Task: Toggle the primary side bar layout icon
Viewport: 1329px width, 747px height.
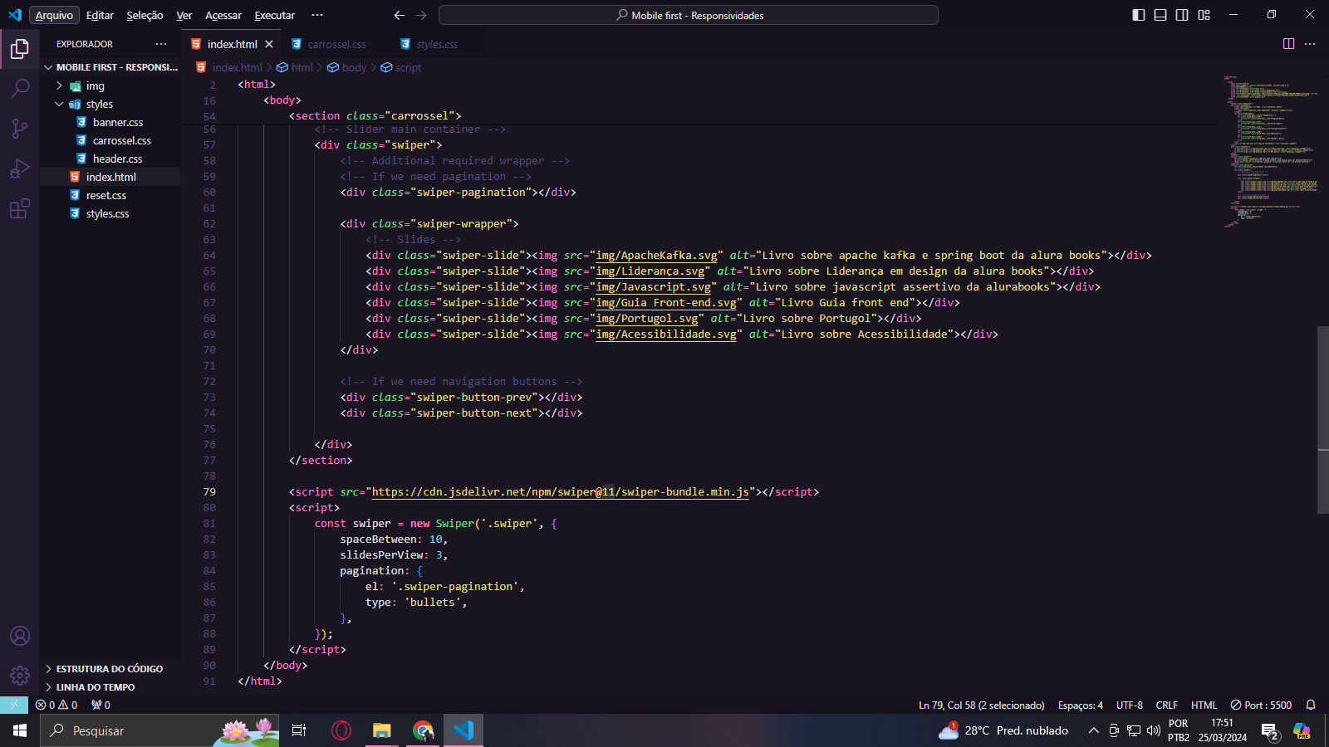Action: click(x=1139, y=15)
